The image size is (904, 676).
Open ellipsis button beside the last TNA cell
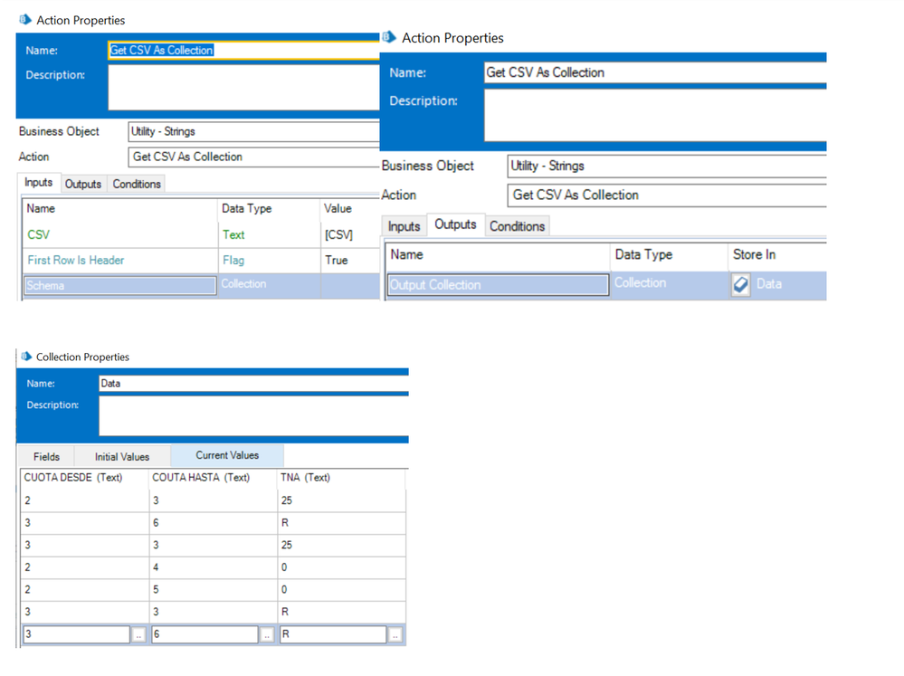(395, 635)
